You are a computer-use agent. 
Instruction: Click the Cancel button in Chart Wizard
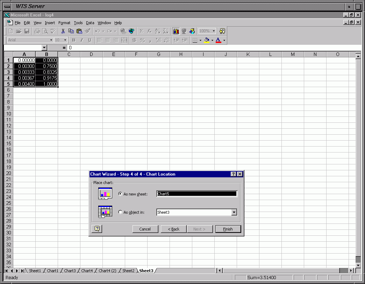tap(145, 229)
